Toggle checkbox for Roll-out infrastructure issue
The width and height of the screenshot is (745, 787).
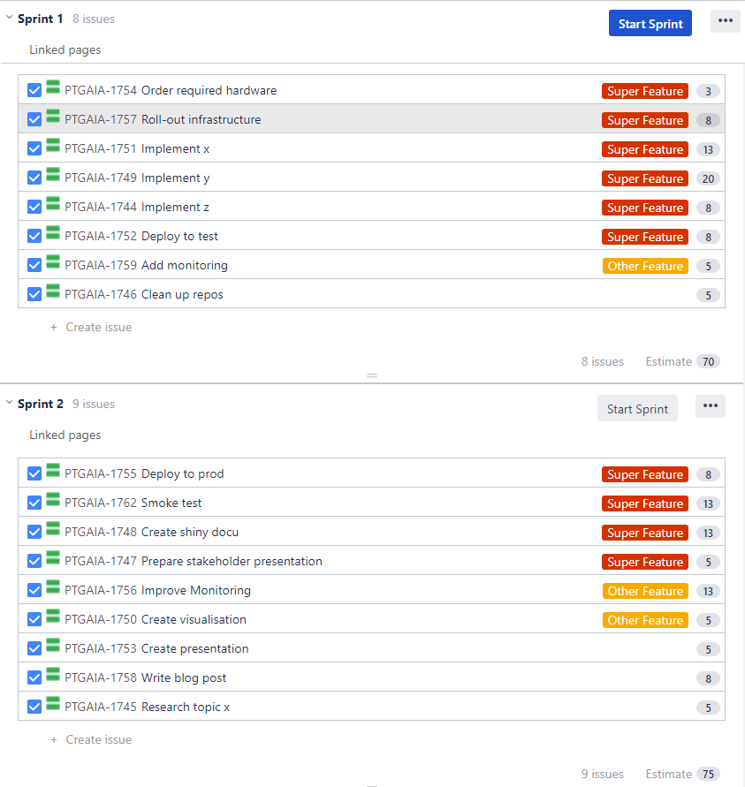coord(34,119)
